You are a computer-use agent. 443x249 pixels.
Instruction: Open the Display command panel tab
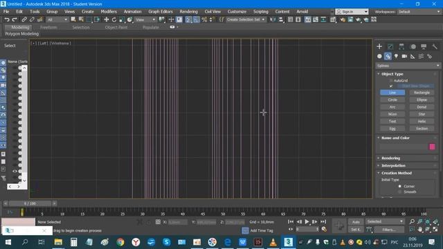[424, 46]
